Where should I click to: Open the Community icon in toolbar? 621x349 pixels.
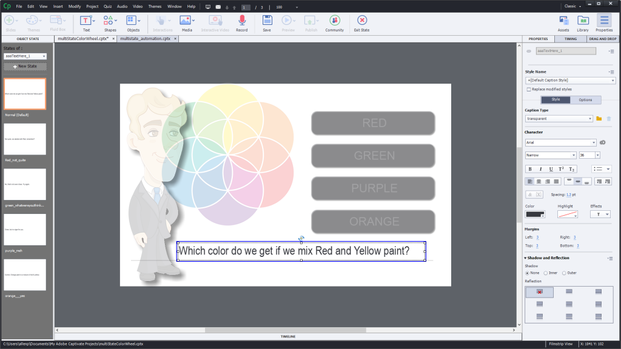334,21
